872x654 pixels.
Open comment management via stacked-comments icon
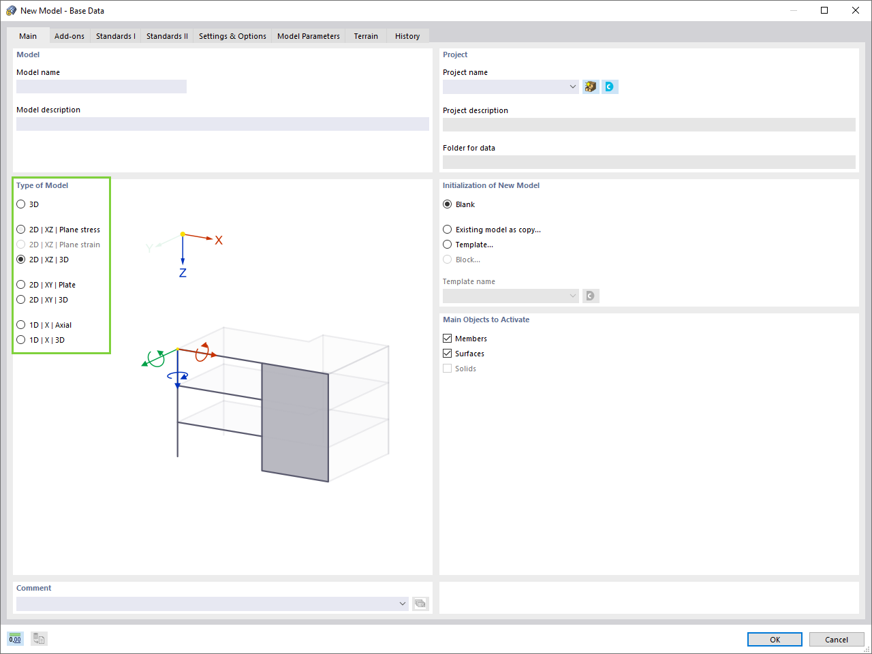click(x=420, y=603)
